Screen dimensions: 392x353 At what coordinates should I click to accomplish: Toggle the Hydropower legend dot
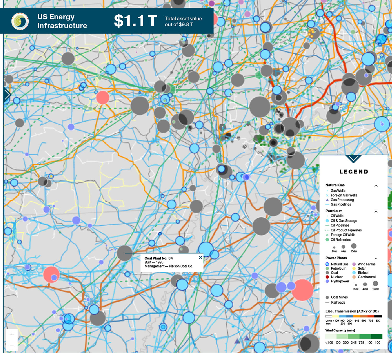click(x=327, y=281)
